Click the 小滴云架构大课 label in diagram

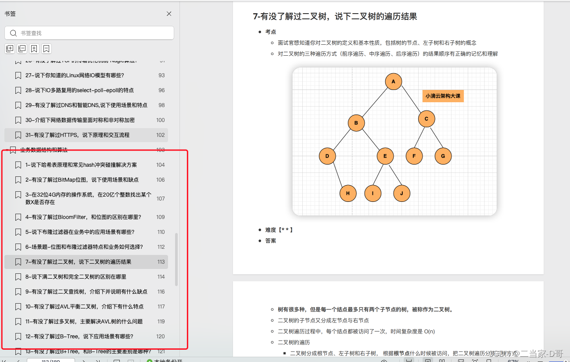click(443, 96)
